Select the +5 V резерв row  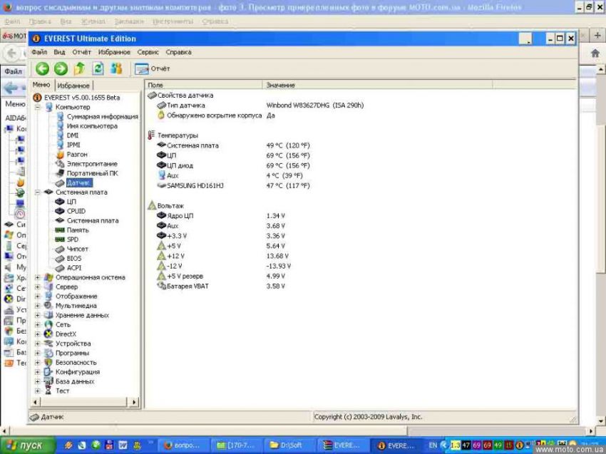[x=220, y=277]
